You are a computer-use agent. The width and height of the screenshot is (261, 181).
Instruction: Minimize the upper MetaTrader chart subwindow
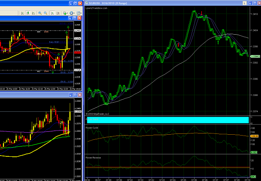tap(70, 18)
